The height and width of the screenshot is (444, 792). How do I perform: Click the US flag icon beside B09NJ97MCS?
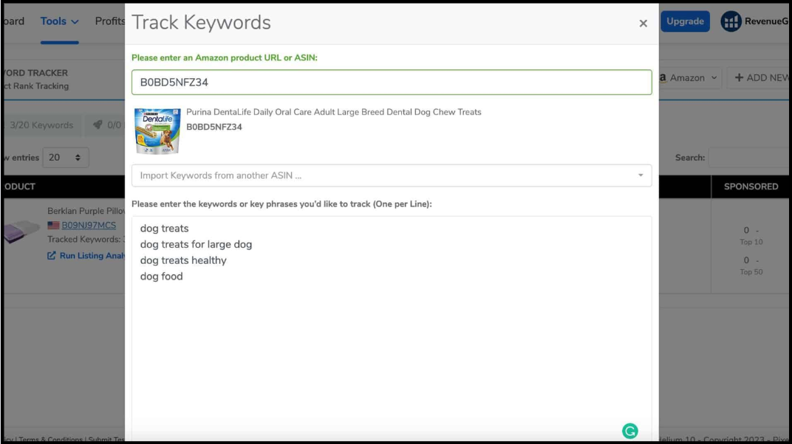(x=53, y=226)
